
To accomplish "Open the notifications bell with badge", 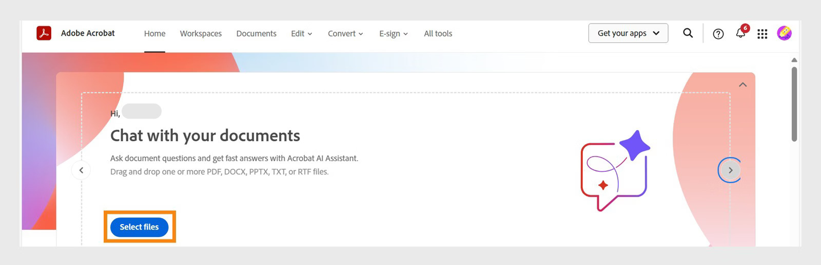I will pyautogui.click(x=740, y=33).
